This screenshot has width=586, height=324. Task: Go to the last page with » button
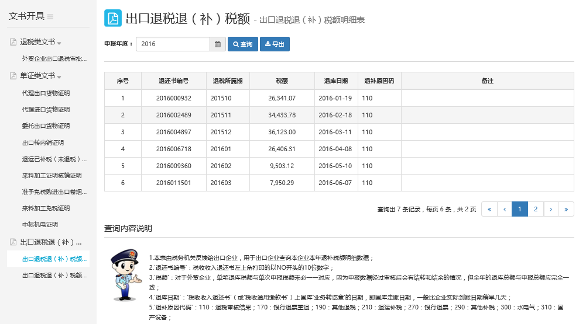click(566, 209)
